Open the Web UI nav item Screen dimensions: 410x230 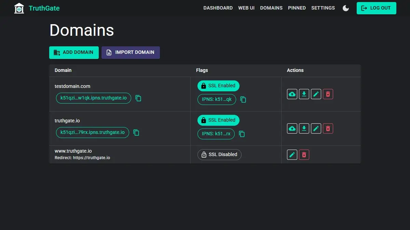tap(246, 8)
